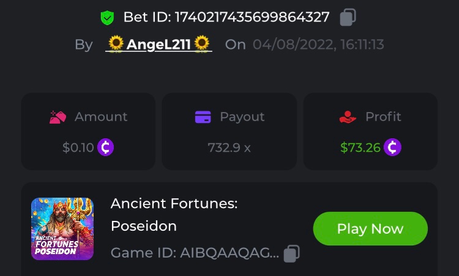459x276 pixels.
Task: Click the Ancient Fortunes: Poseidon game title
Action: coord(174,214)
